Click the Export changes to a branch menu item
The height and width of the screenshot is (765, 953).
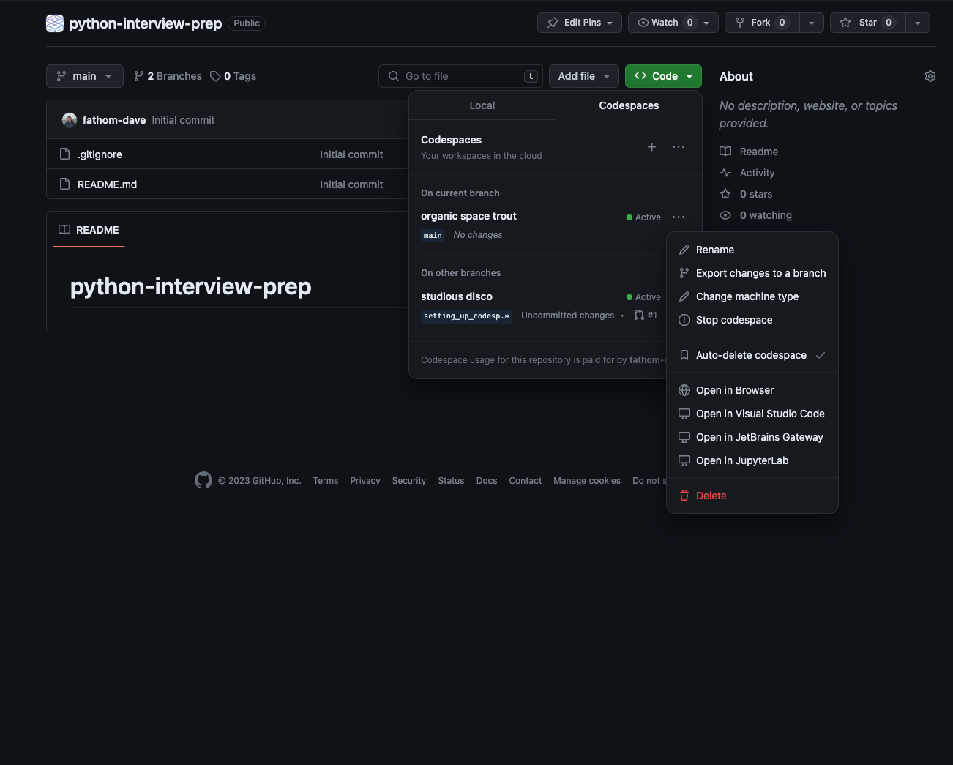pos(752,273)
